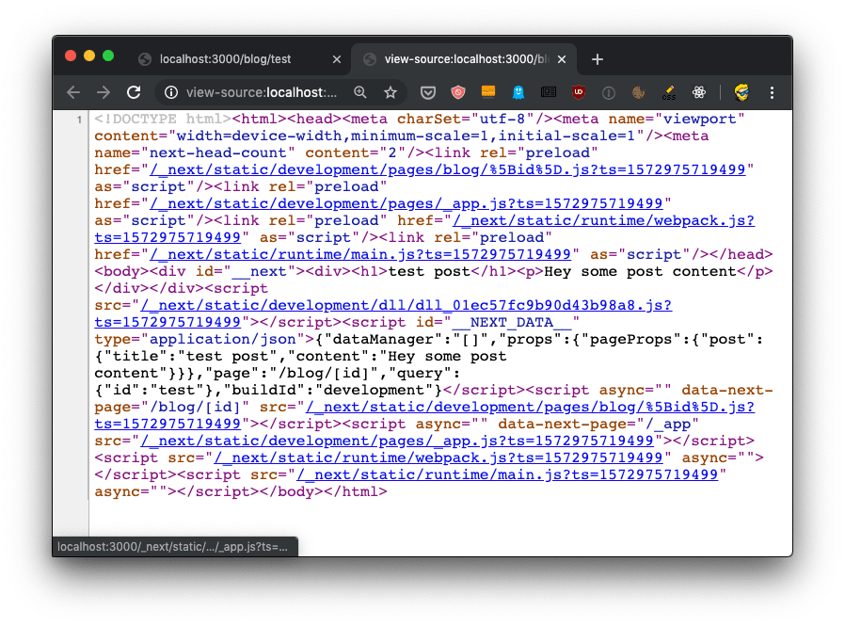Close the localhost:3000/blog/test tab
This screenshot has height=626, width=845.
pyautogui.click(x=338, y=59)
